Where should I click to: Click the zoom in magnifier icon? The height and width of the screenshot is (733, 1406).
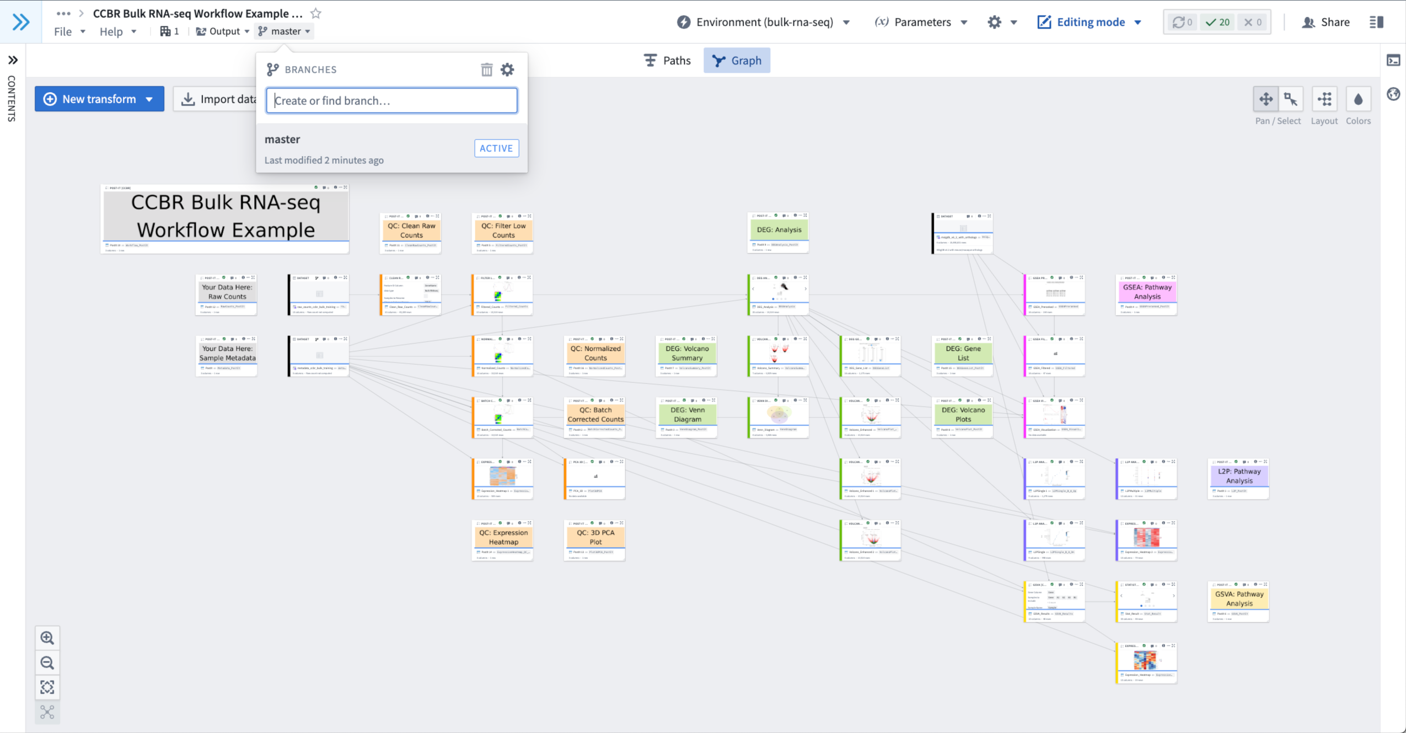[x=47, y=638]
